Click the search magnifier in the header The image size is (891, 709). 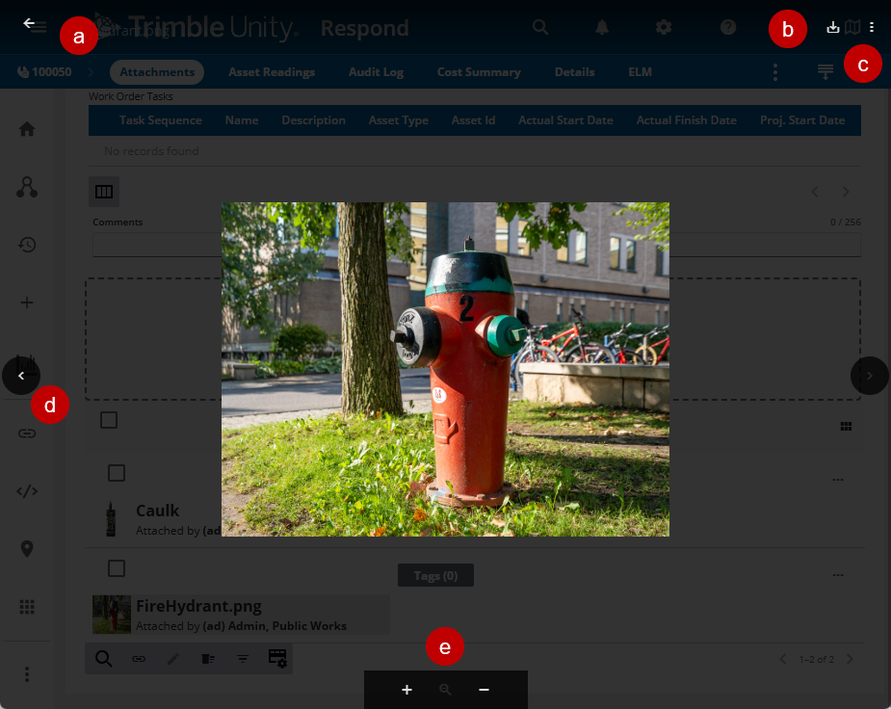[540, 27]
